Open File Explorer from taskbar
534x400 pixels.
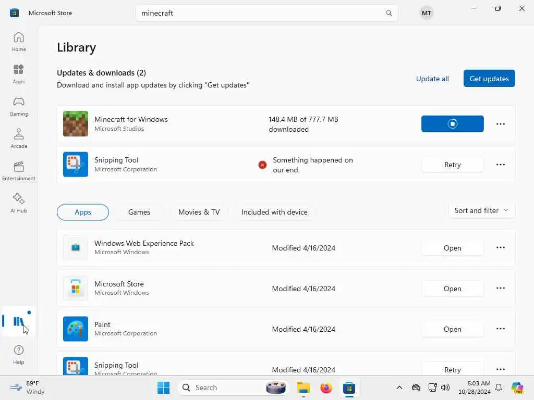303,387
